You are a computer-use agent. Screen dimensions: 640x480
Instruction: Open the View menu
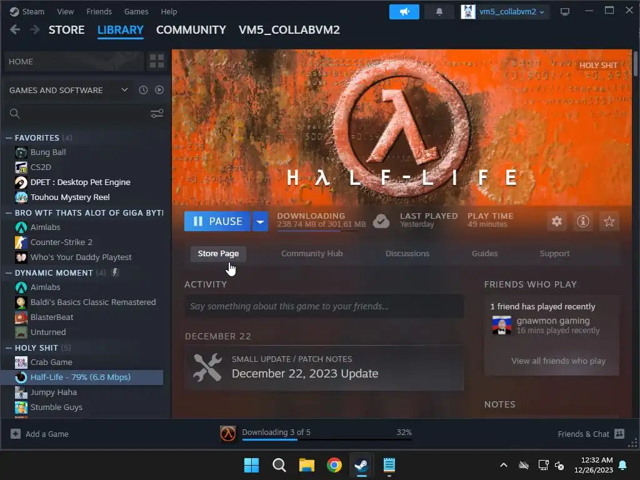pyautogui.click(x=65, y=12)
